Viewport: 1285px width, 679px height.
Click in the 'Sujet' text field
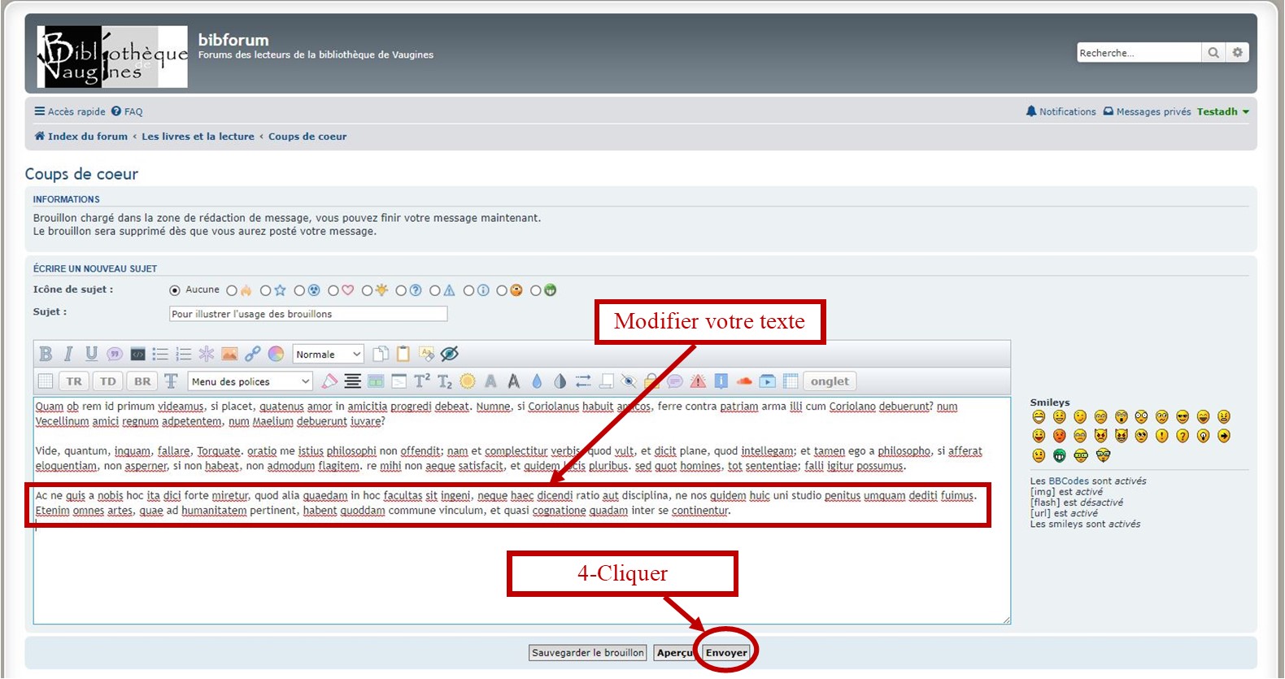coord(308,314)
